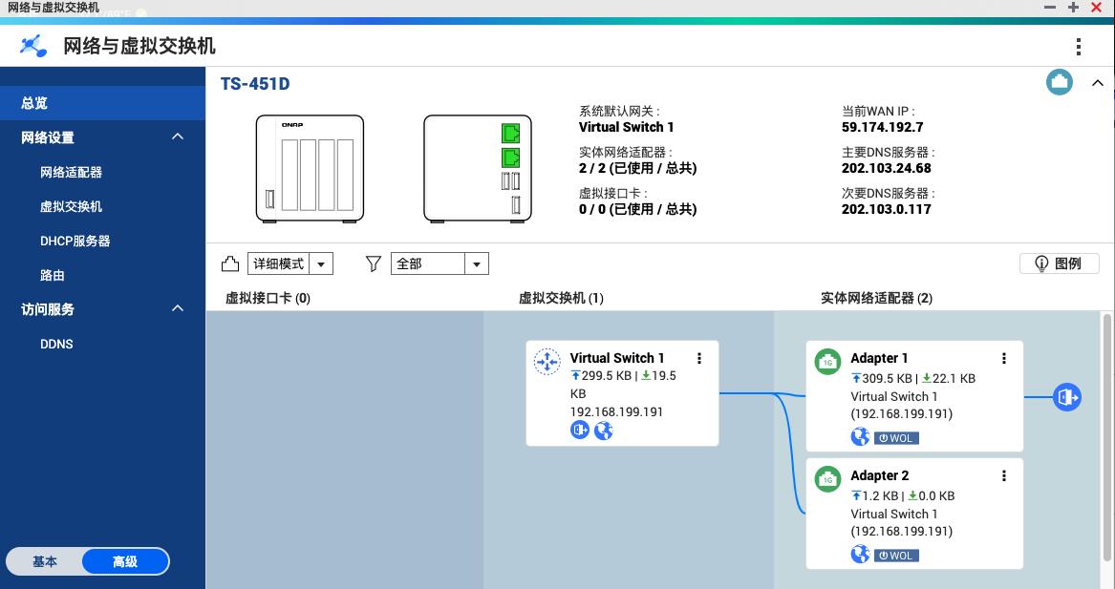Viewport: 1115px width, 589px height.
Task: Open the 详细模式 dropdown
Action: [x=322, y=263]
